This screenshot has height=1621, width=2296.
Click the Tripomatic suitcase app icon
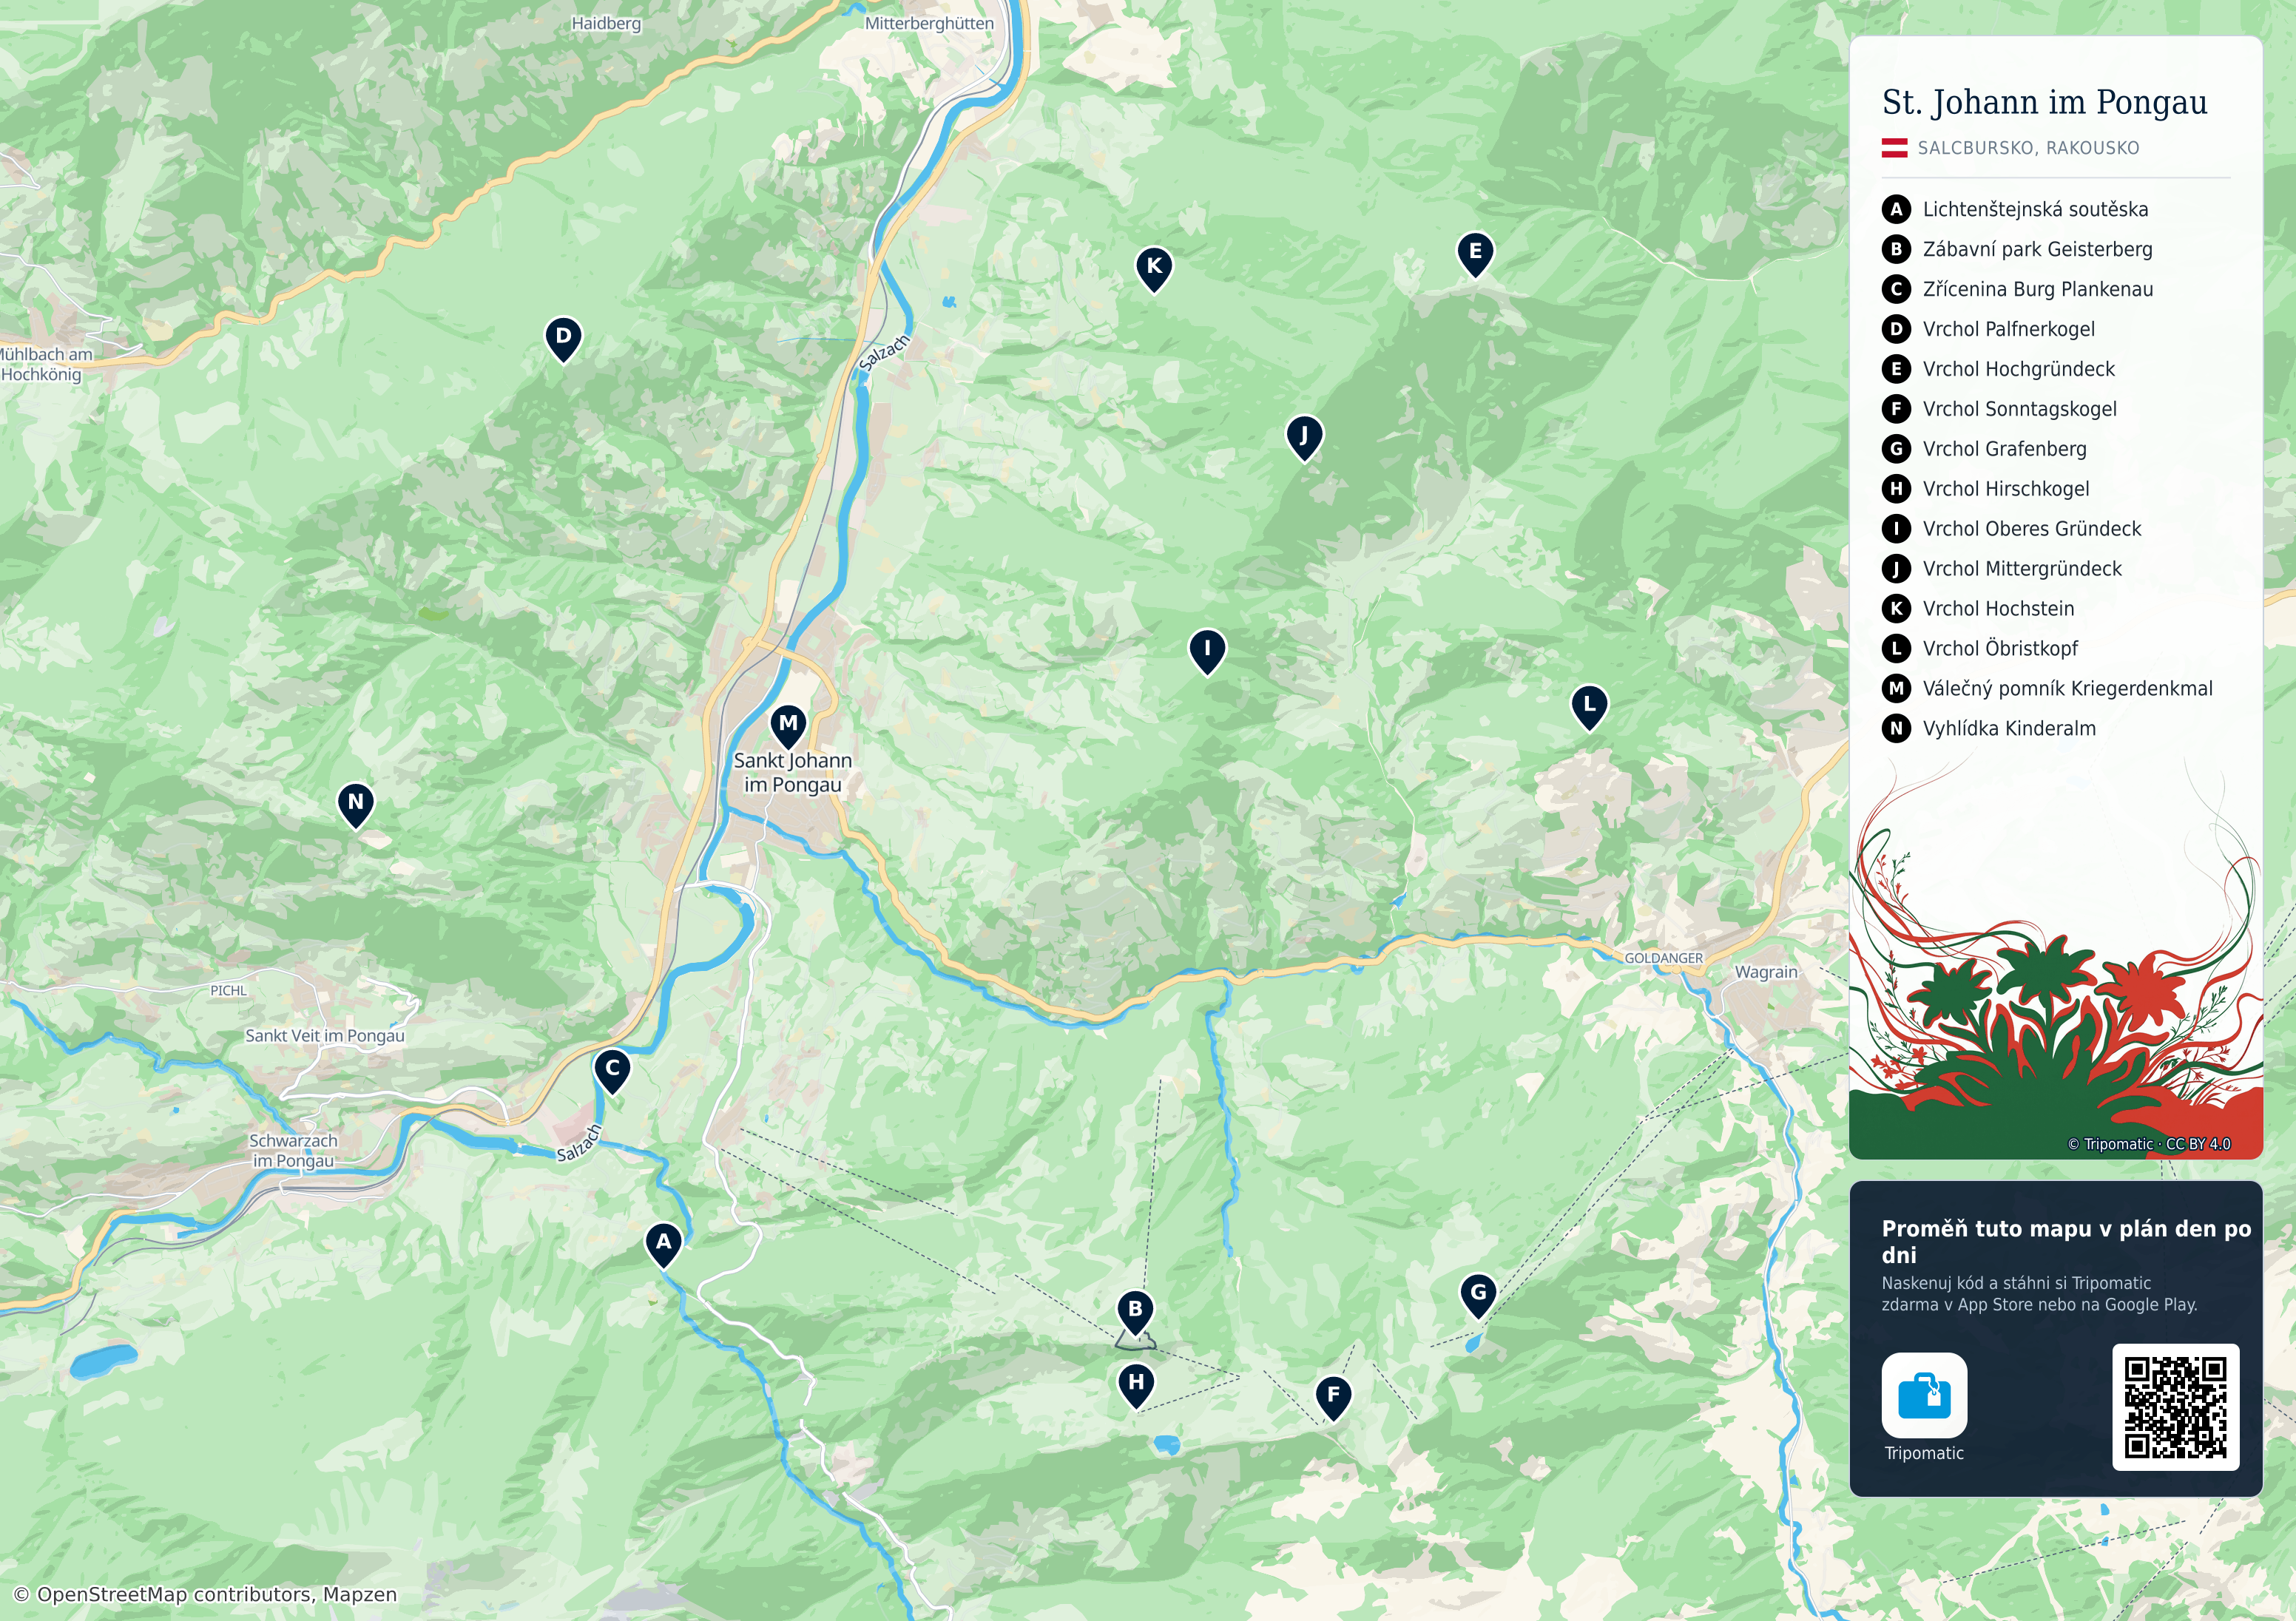pos(1924,1395)
